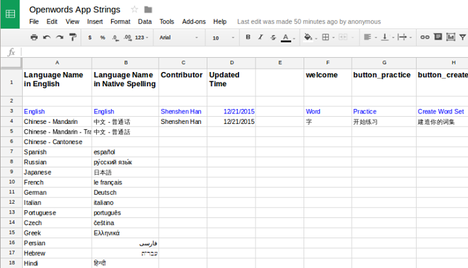Click the 'welcome' header cell

[x=328, y=82]
